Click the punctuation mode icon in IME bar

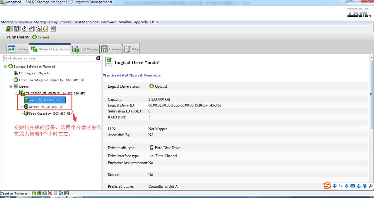341,186
